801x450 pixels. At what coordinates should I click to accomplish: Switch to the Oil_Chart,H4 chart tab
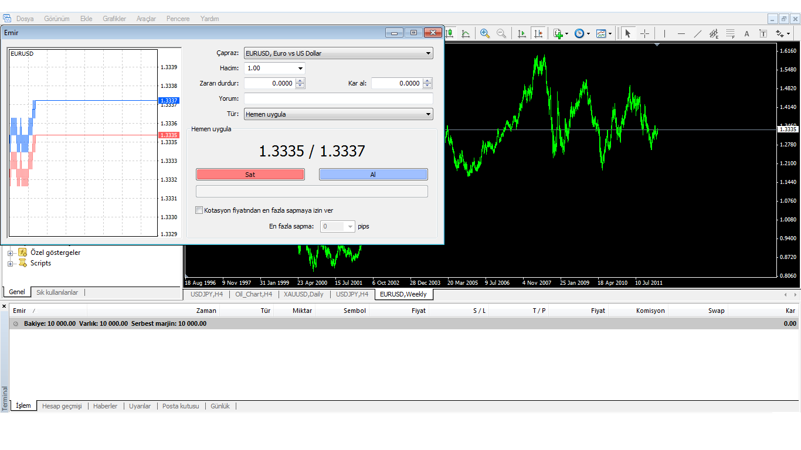254,294
